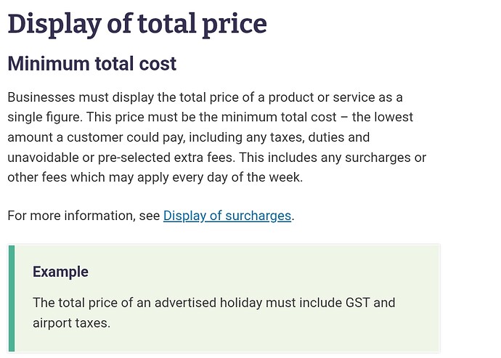The image size is (501, 358).
Task: Click the Display of total price heading
Action: point(137,25)
